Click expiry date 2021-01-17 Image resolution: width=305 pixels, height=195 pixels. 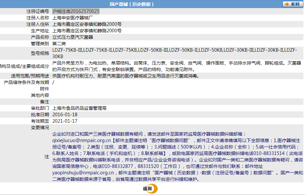(x=65, y=121)
